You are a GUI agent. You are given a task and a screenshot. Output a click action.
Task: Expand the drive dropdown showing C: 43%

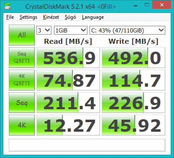pyautogui.click(x=127, y=30)
